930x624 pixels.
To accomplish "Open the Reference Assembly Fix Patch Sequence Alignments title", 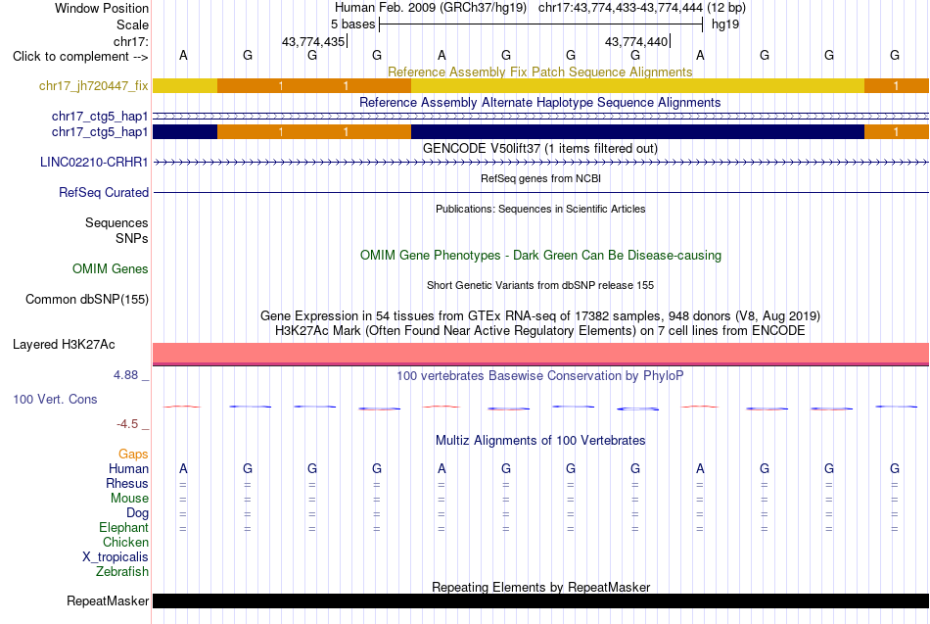I will click(539, 72).
